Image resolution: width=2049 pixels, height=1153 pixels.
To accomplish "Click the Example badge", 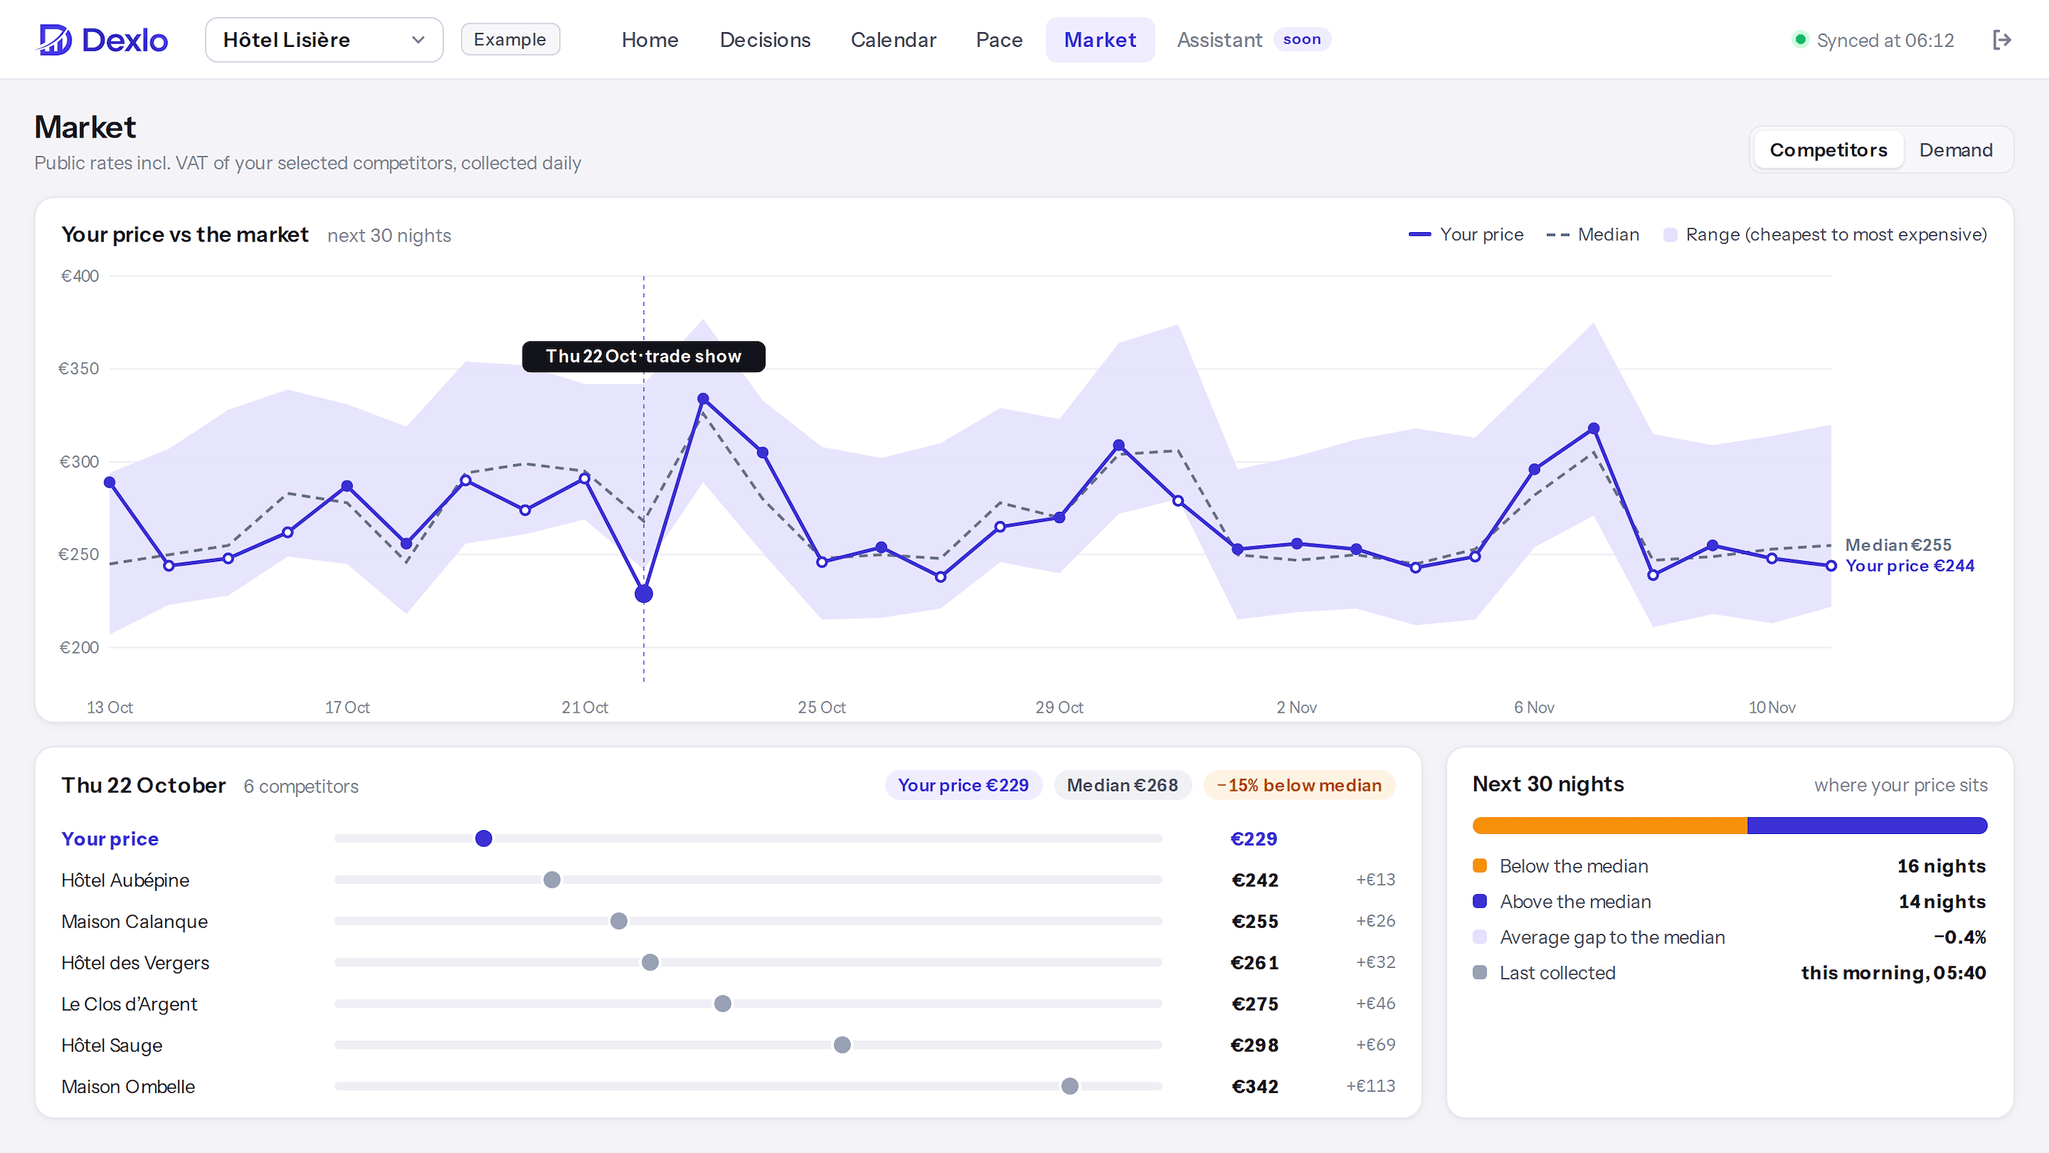I will click(510, 40).
